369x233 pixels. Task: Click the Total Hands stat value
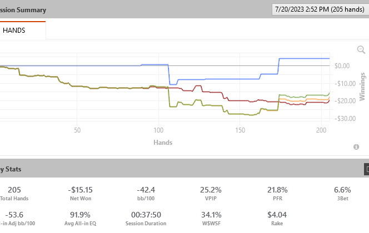(x=14, y=189)
